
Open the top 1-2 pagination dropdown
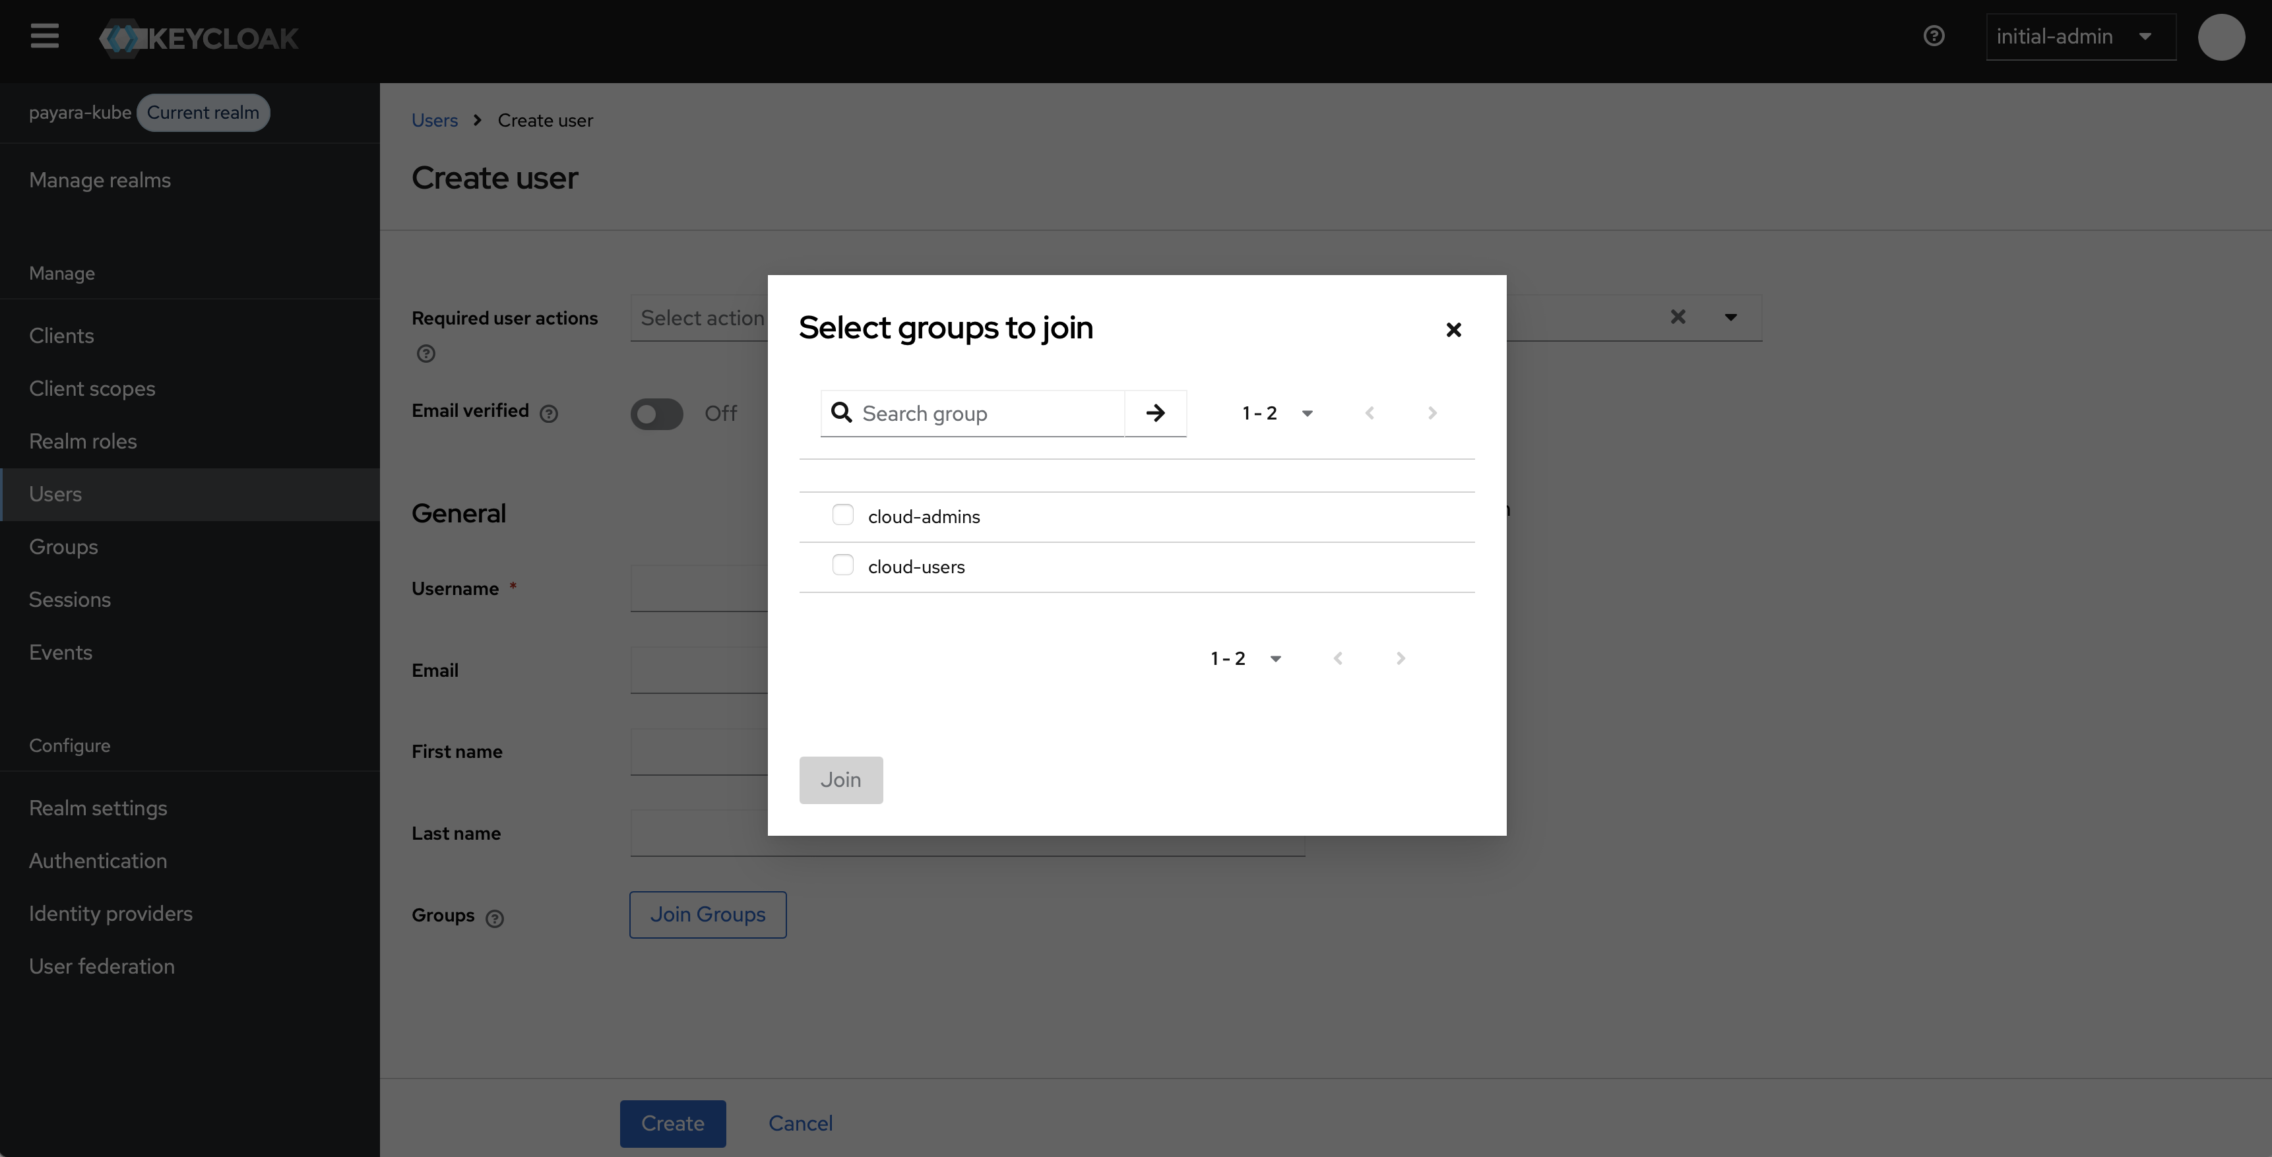(x=1277, y=413)
